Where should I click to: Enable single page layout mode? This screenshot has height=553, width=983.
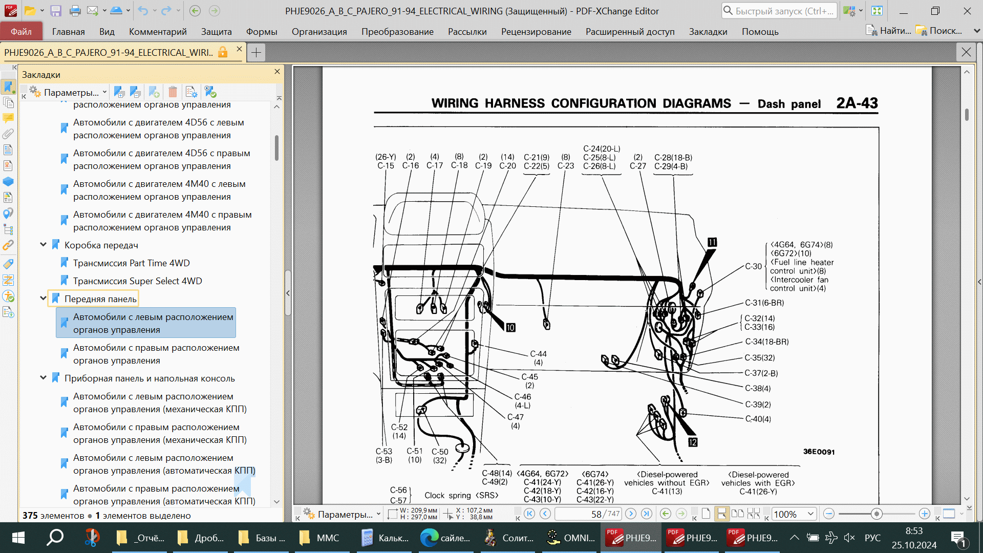[706, 514]
